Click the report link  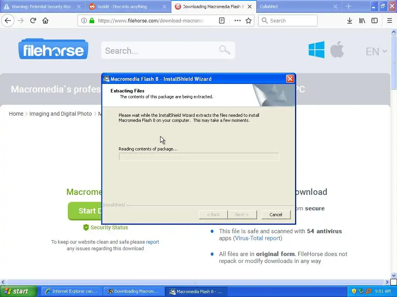[x=152, y=242]
